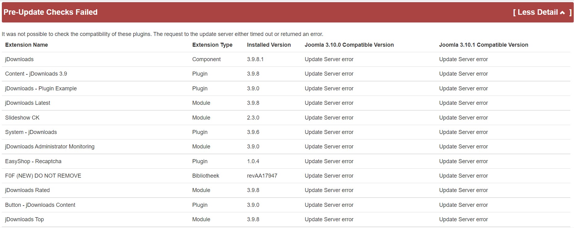Click Plugin type in Content - jDownloads row
Screen dimensions: 574x228
[200, 74]
